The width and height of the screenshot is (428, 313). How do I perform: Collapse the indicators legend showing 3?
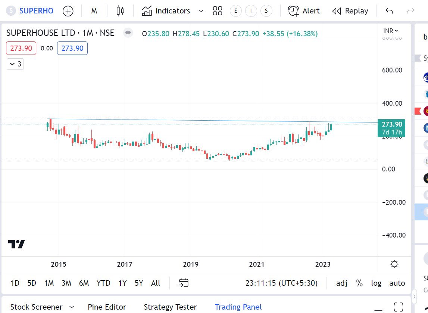15,64
